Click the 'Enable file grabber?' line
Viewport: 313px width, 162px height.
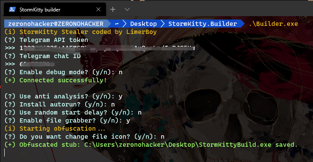click(67, 120)
